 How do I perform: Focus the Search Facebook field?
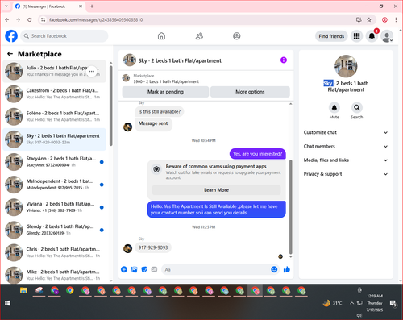[x=64, y=36]
